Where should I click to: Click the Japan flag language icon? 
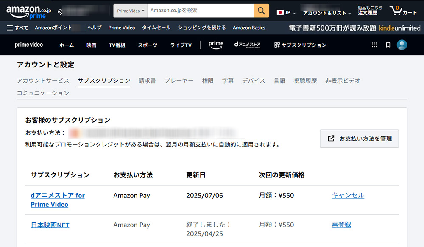pyautogui.click(x=280, y=12)
